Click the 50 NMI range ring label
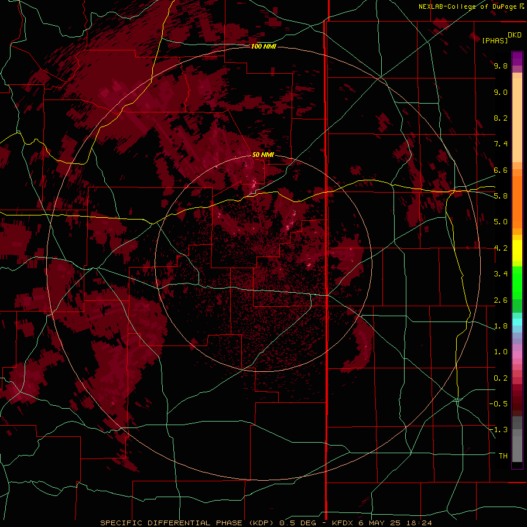This screenshot has width=527, height=527. tap(263, 155)
